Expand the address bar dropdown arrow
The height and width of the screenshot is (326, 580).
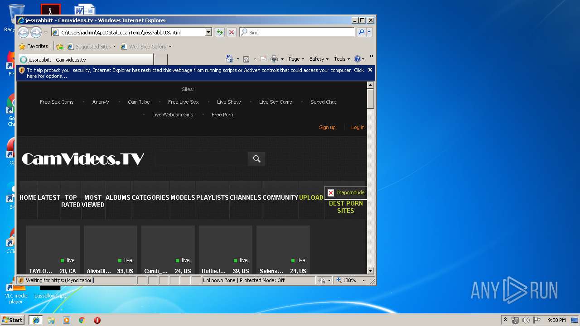(208, 32)
